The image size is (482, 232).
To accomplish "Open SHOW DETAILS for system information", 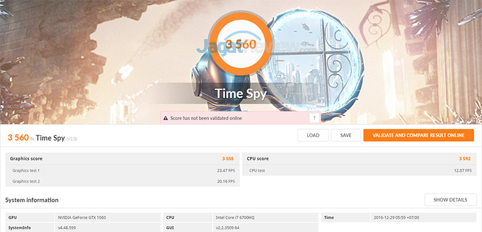I will (x=450, y=200).
